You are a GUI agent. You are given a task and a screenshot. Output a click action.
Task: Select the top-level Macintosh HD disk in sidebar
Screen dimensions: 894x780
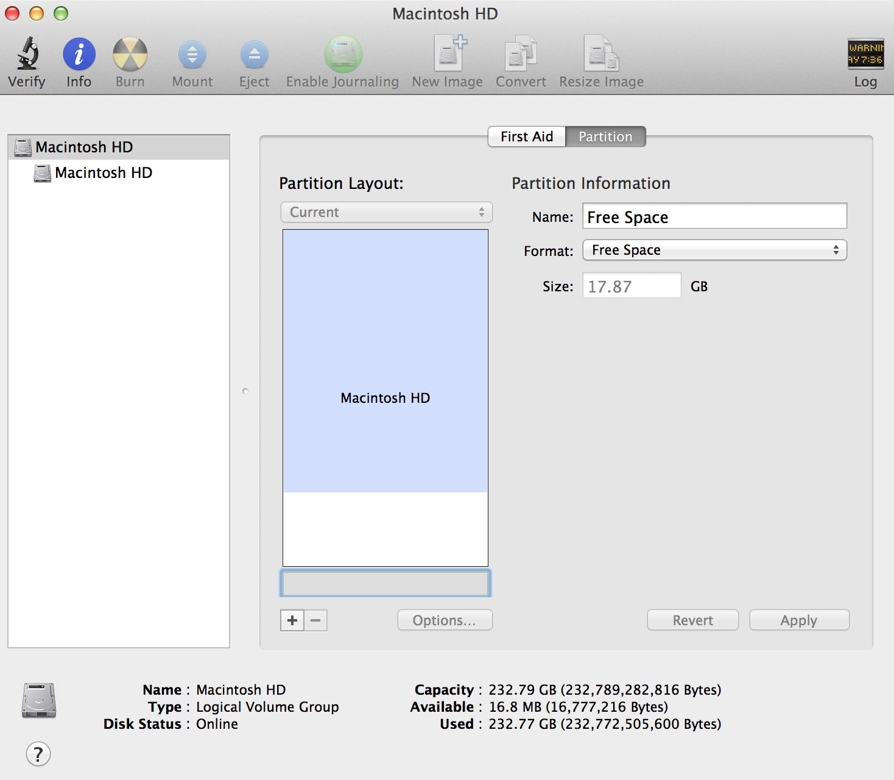coord(119,147)
